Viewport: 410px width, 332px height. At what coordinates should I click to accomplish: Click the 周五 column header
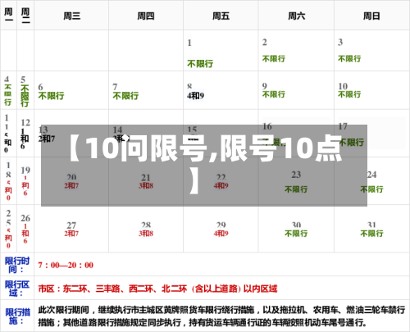(221, 16)
